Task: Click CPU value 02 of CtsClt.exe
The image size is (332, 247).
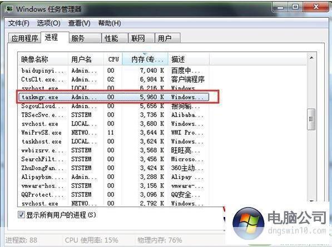Action: pyautogui.click(x=111, y=79)
